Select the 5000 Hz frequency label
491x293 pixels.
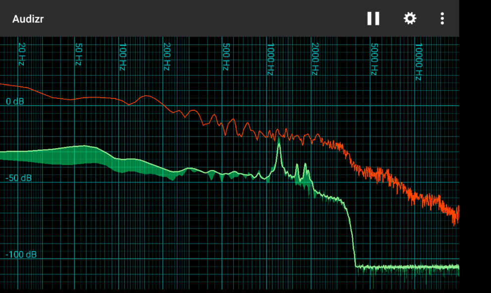click(x=374, y=59)
